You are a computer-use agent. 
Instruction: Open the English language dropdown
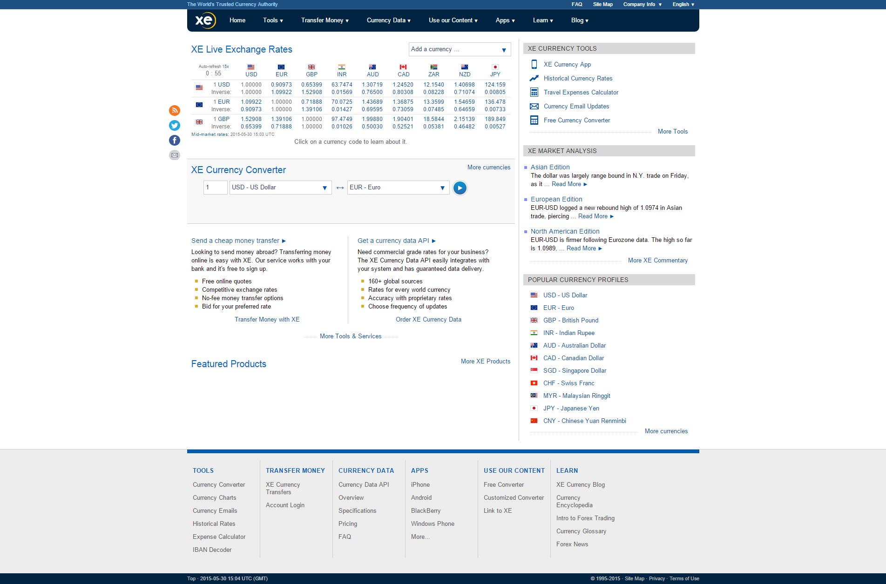tap(683, 4)
